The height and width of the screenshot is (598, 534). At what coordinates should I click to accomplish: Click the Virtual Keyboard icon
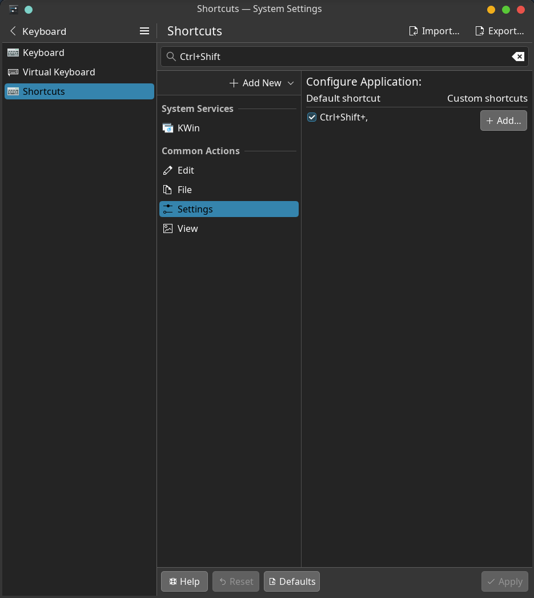point(13,72)
